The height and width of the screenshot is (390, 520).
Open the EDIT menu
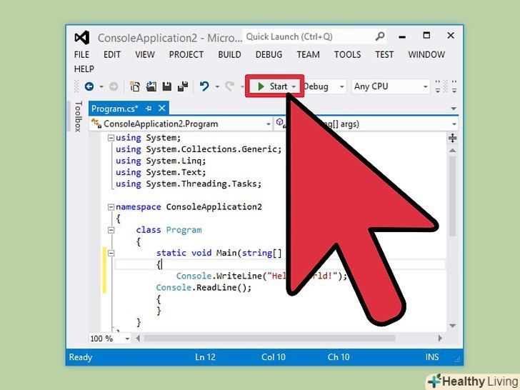coord(112,55)
